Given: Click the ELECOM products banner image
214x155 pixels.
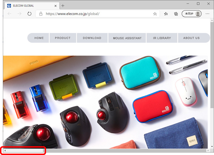Looking at the screenshot, I should (x=105, y=102).
